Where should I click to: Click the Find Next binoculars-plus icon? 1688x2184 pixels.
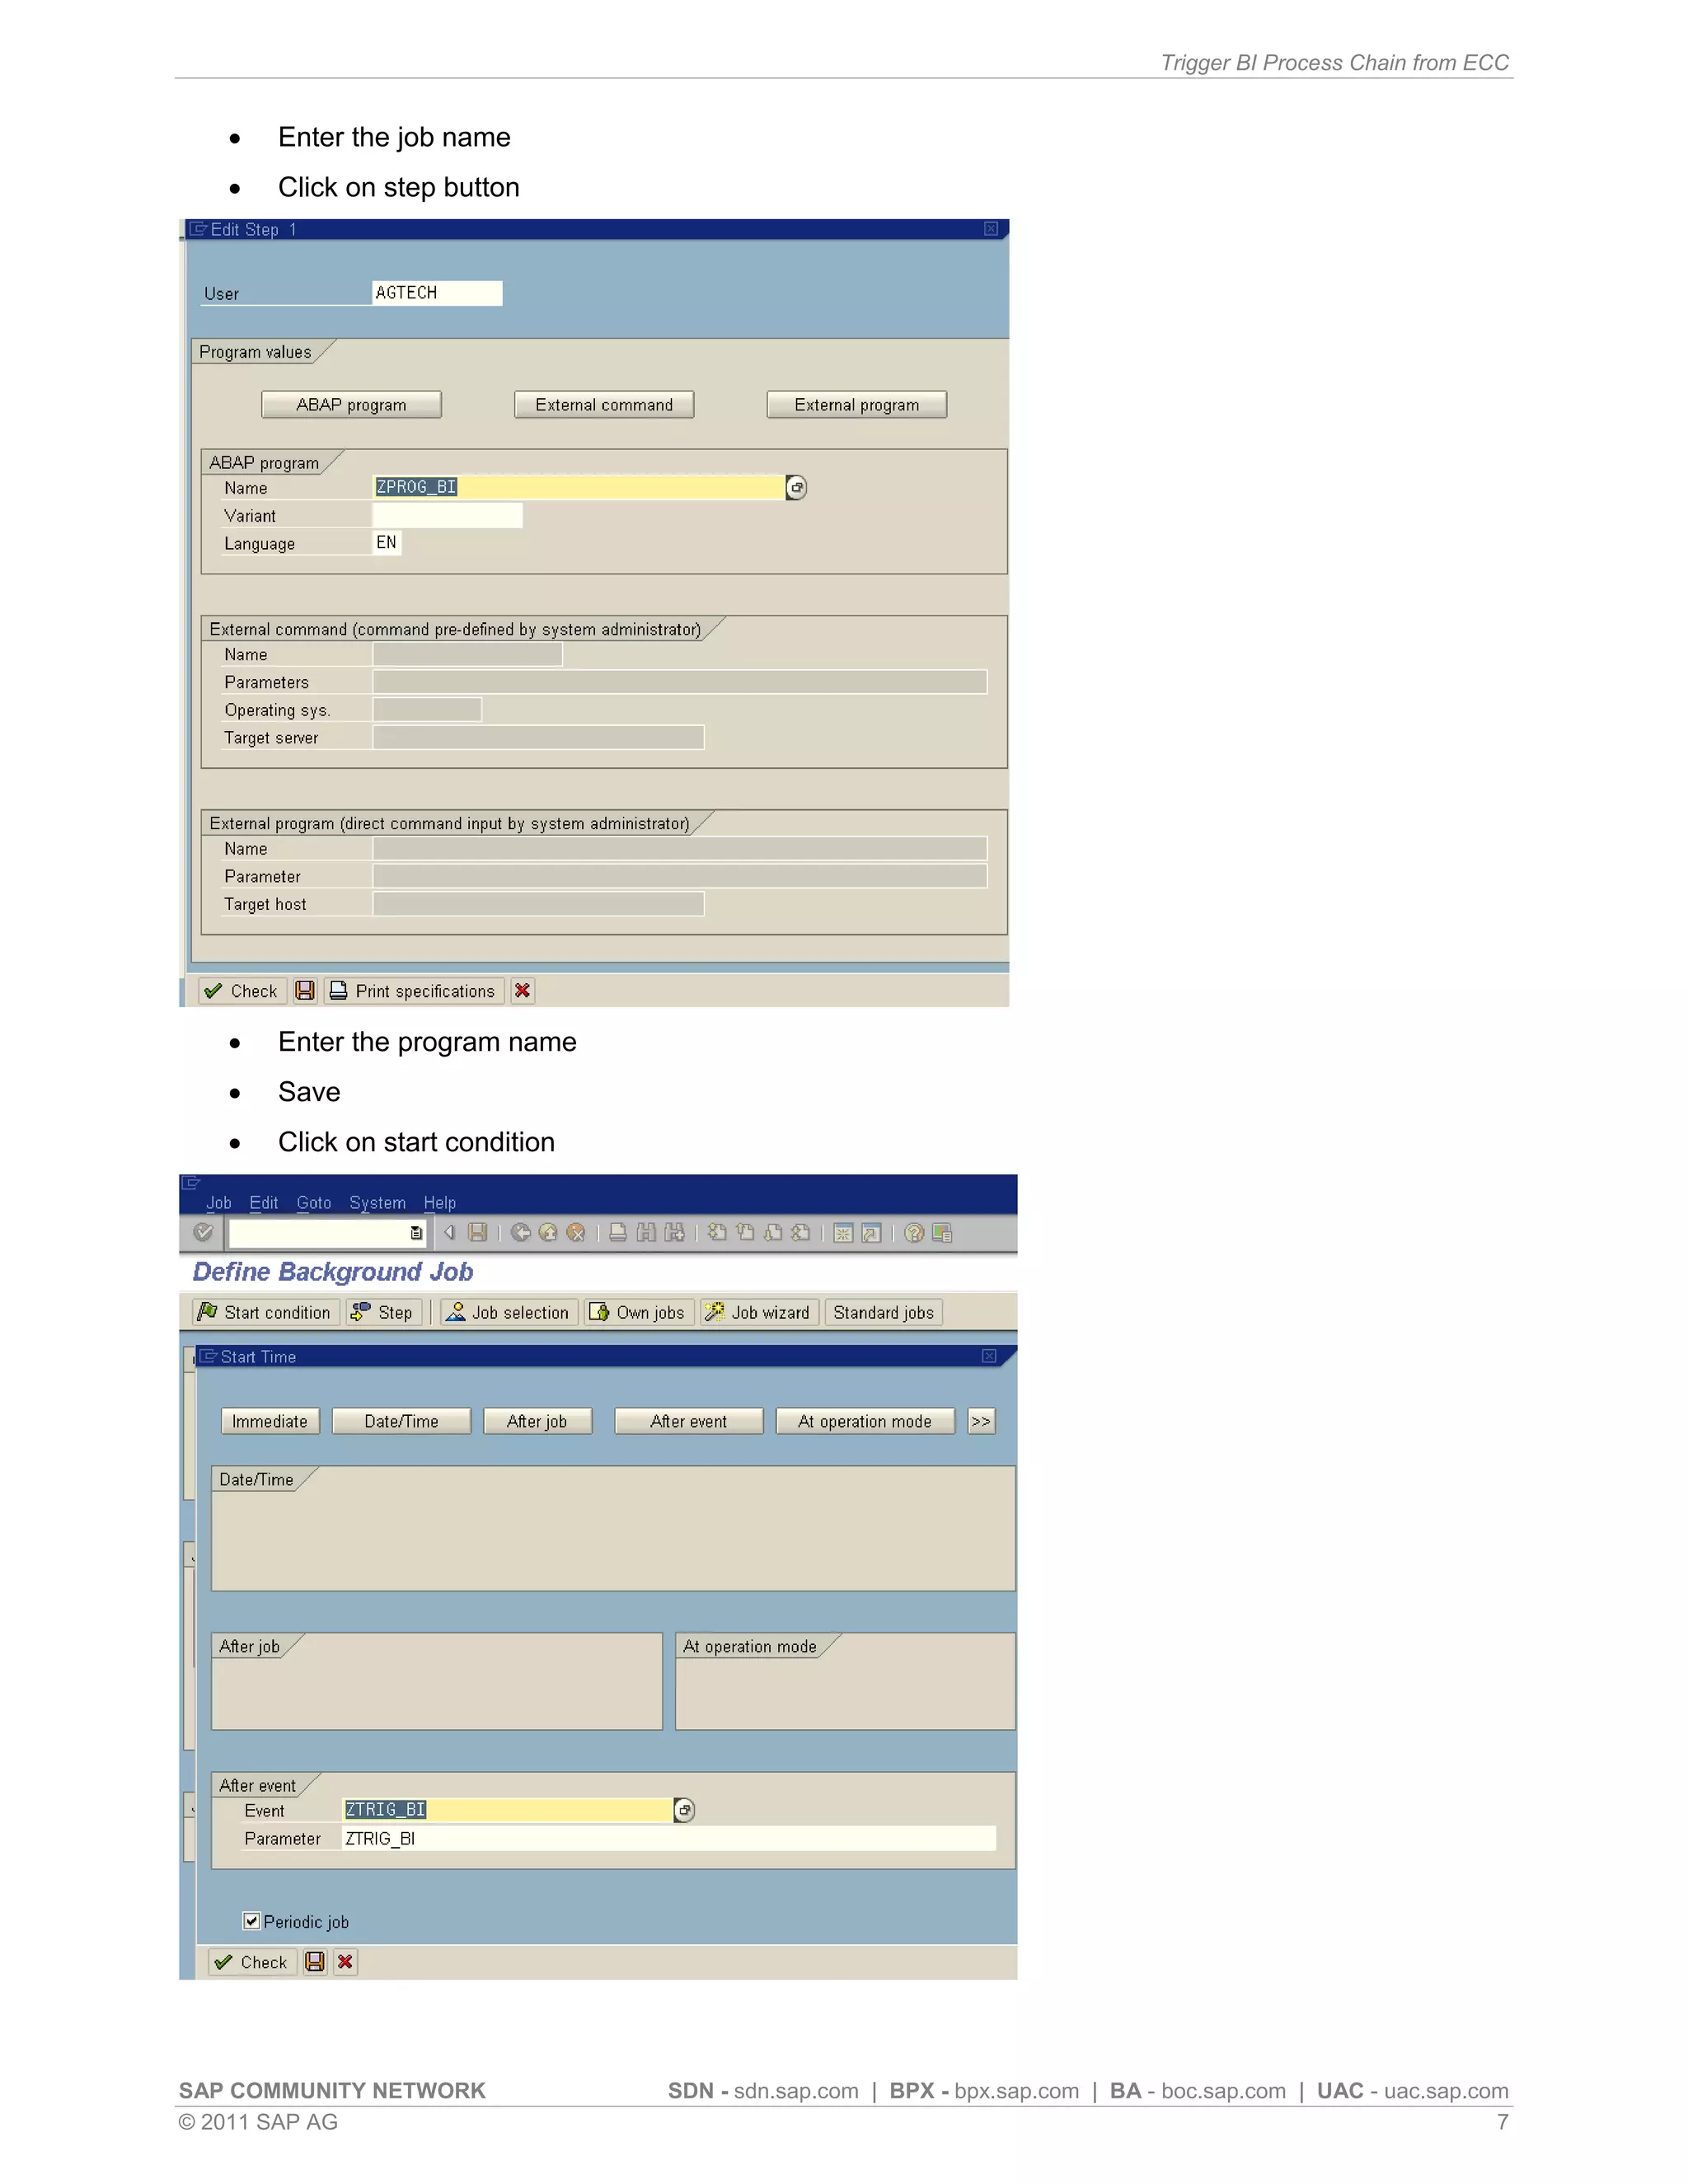(675, 1233)
